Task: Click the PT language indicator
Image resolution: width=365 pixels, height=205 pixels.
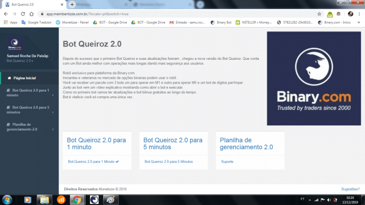Action: point(302,199)
